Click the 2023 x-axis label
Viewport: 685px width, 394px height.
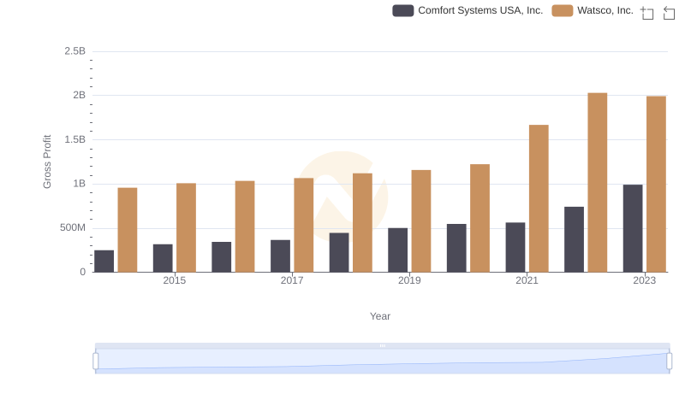pyautogui.click(x=645, y=280)
